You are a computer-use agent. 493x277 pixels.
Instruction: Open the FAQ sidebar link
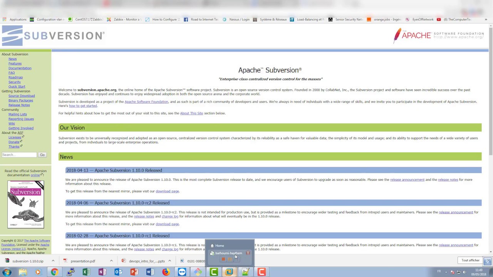pos(12,73)
